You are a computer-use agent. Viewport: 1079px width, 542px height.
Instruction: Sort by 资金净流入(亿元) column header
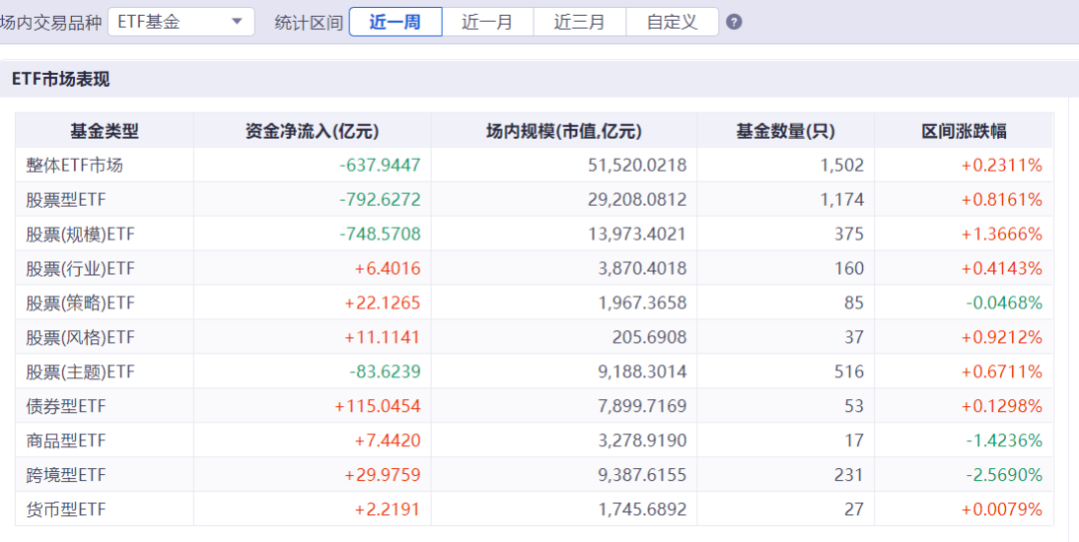coord(313,131)
